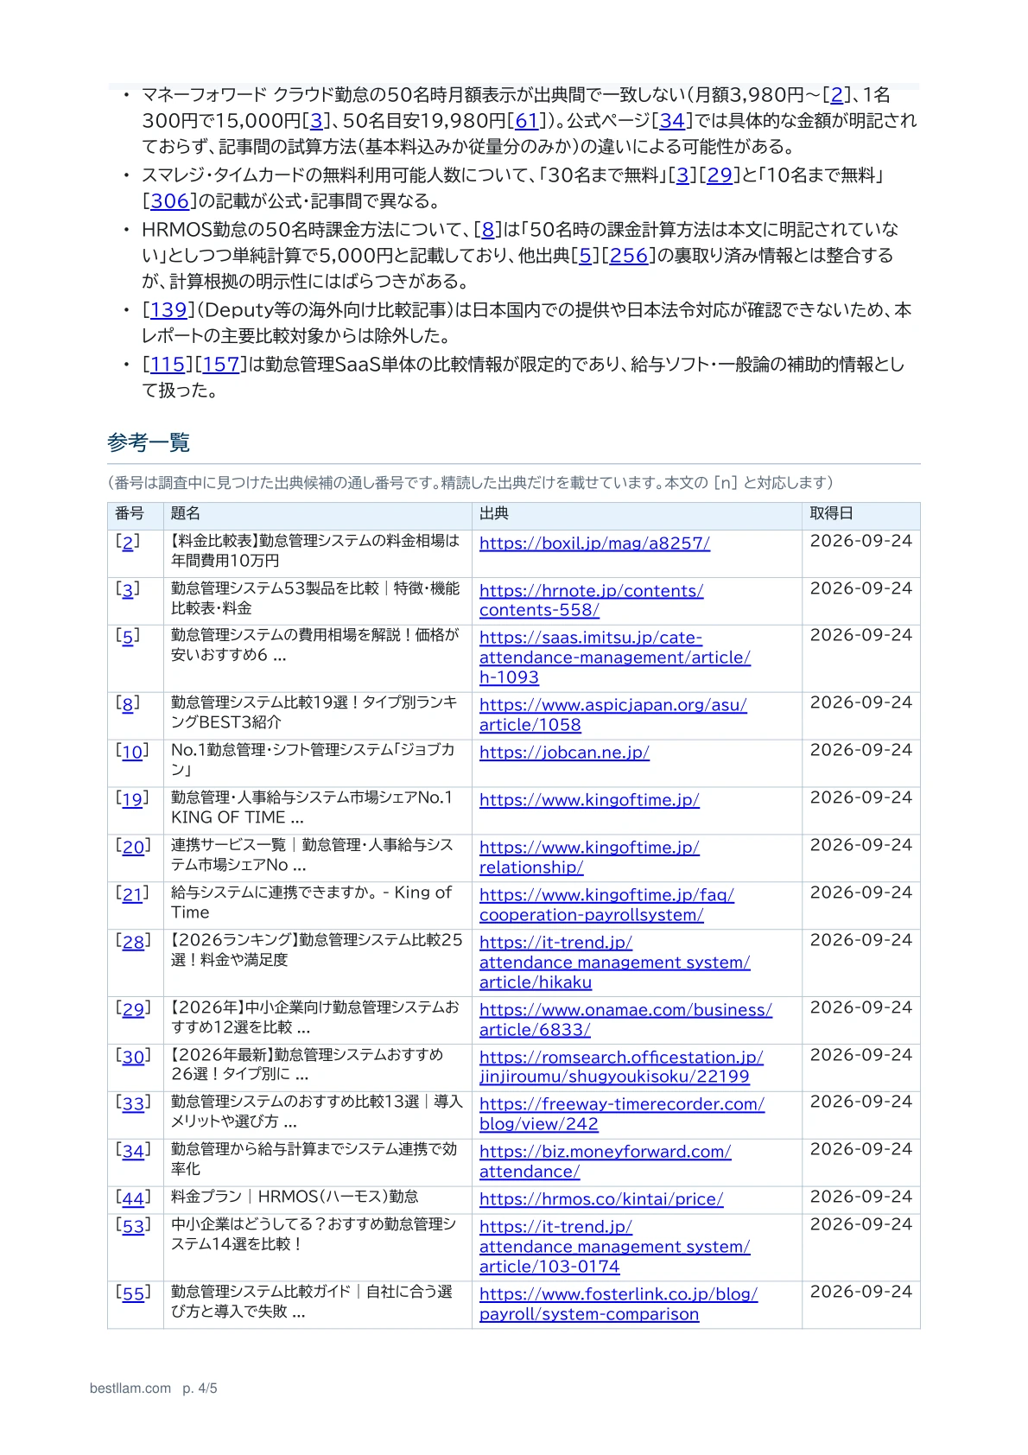Open the https://www.kingoftime.jp/ link in row 19
This screenshot has width=1028, height=1455.
tap(589, 800)
